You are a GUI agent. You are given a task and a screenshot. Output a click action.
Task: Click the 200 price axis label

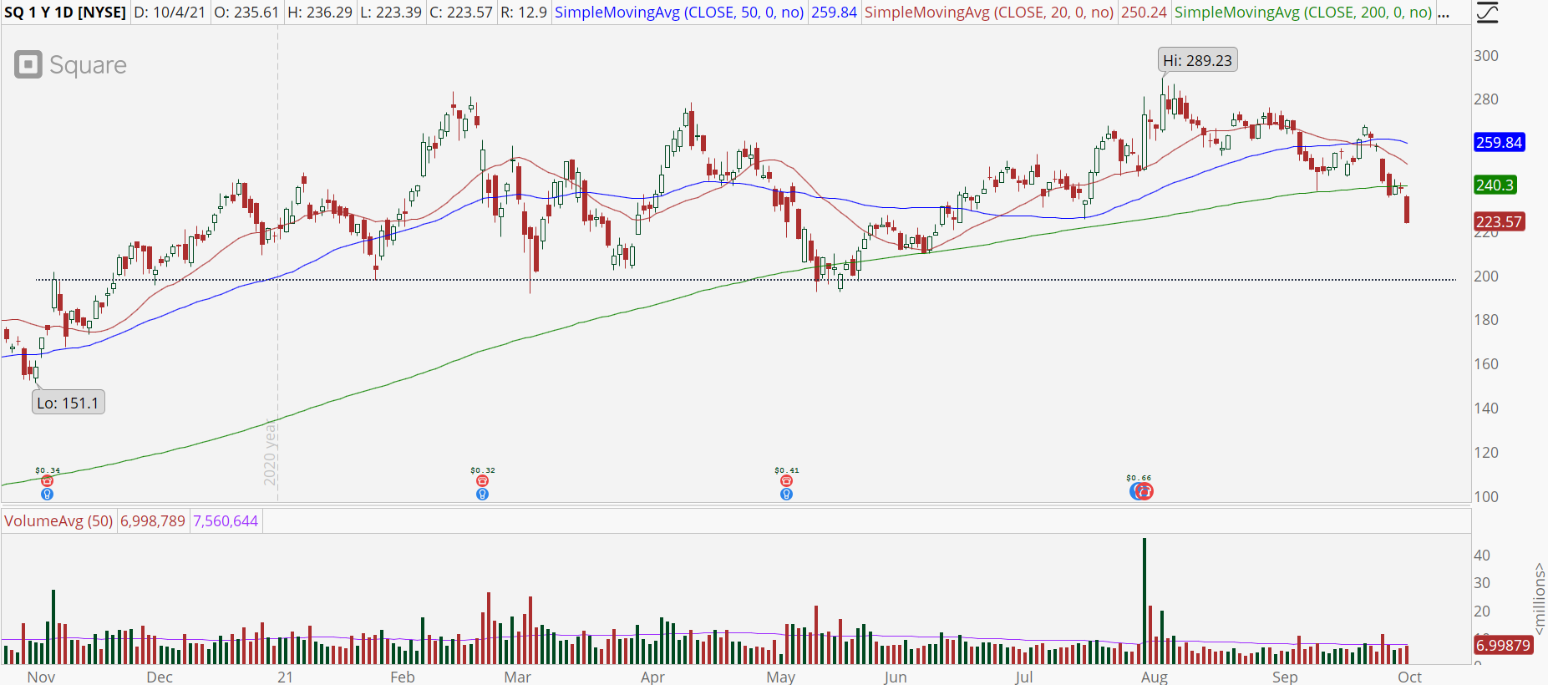pos(1486,277)
